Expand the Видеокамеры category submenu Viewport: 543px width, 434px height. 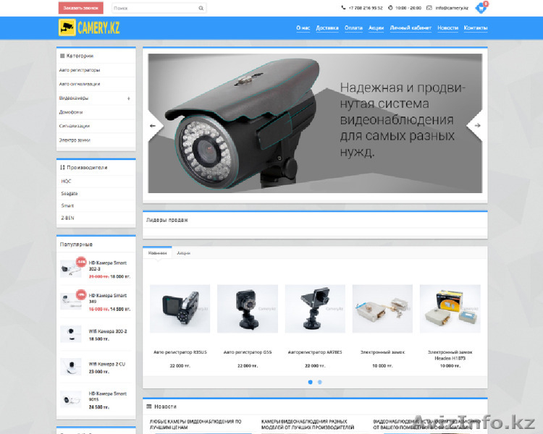129,98
